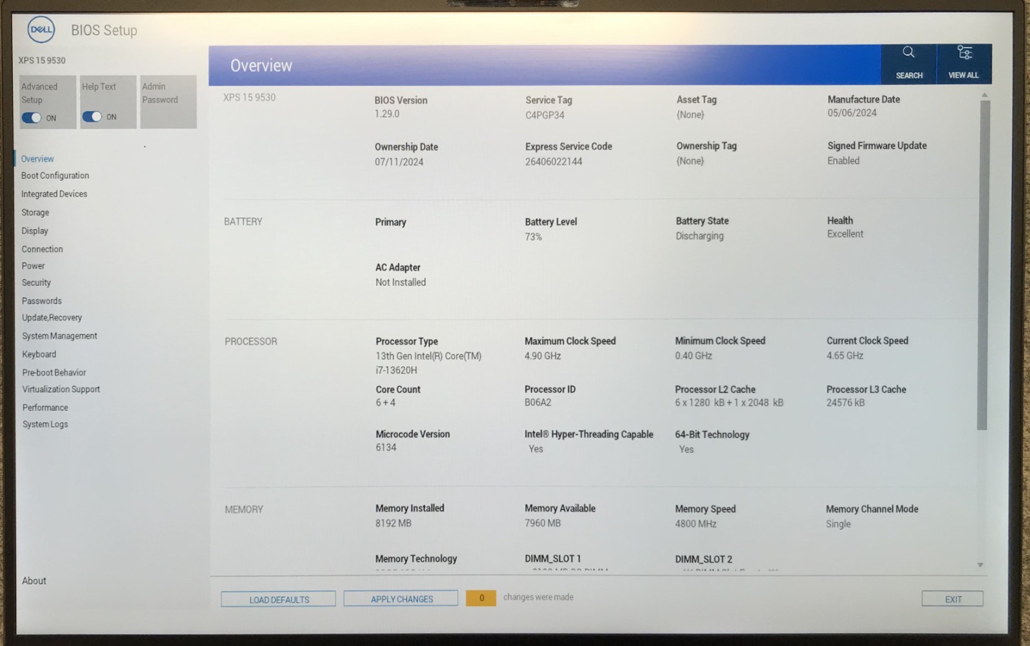The image size is (1030, 646).
Task: Click the Memory Installed 8192 MB value
Action: (393, 523)
